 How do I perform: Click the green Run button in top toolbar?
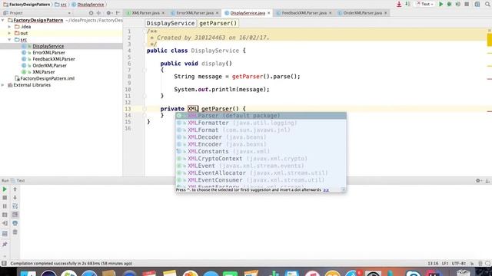tap(440, 4)
